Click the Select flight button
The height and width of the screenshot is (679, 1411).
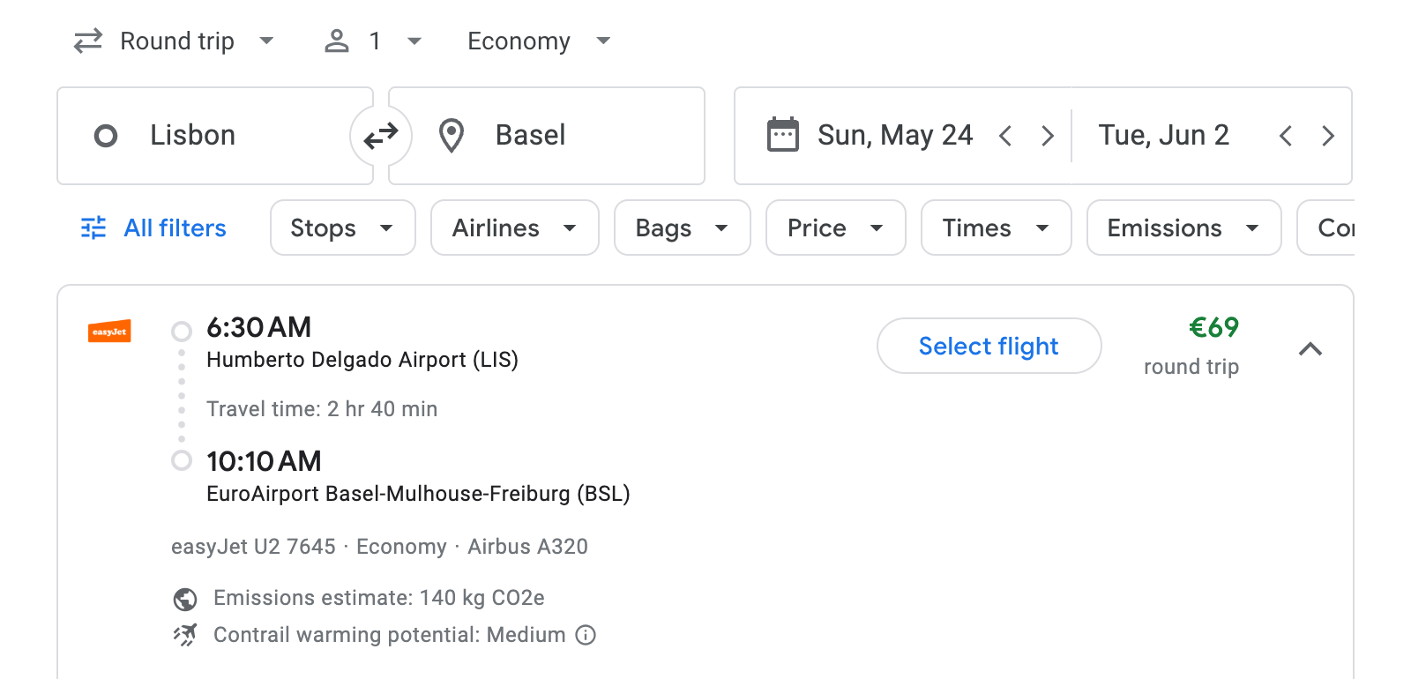click(989, 346)
